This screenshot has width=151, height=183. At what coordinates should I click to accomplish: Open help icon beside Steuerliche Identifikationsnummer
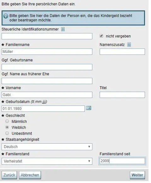tap(63, 29)
